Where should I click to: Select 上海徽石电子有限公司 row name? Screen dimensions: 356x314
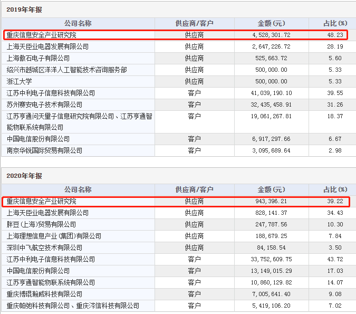click(x=38, y=58)
